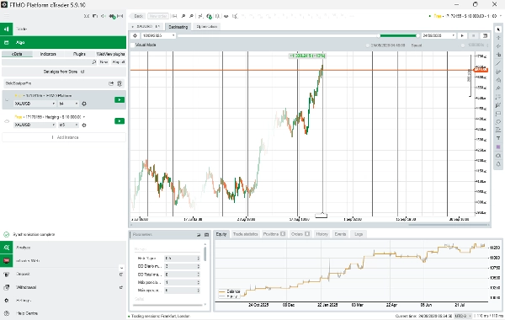
Task: Click the backtest timeline range slider
Action: (299, 35)
